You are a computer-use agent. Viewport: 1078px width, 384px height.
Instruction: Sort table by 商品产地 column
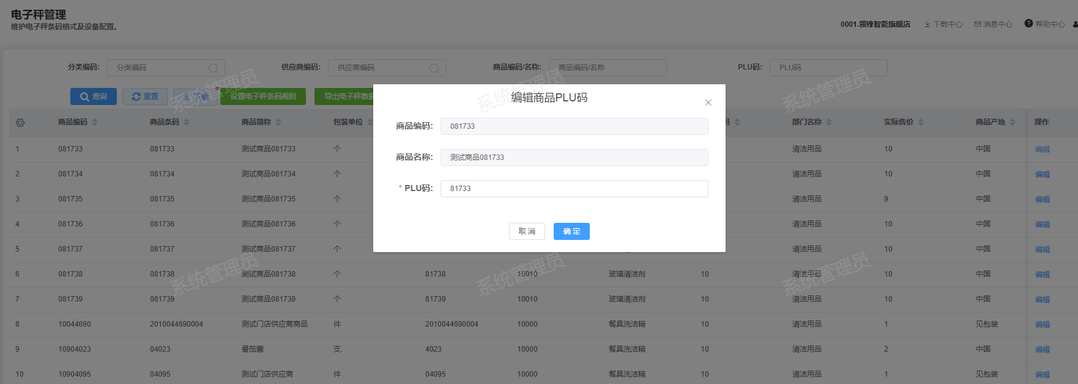1013,122
